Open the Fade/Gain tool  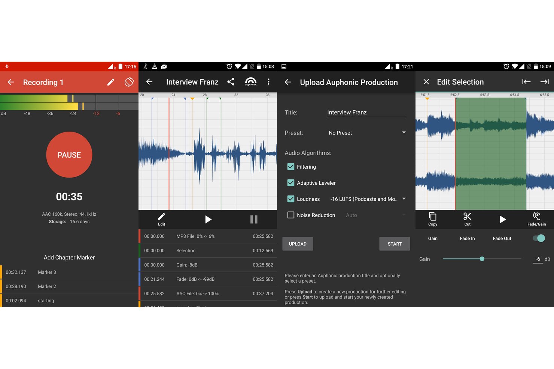tap(536, 219)
